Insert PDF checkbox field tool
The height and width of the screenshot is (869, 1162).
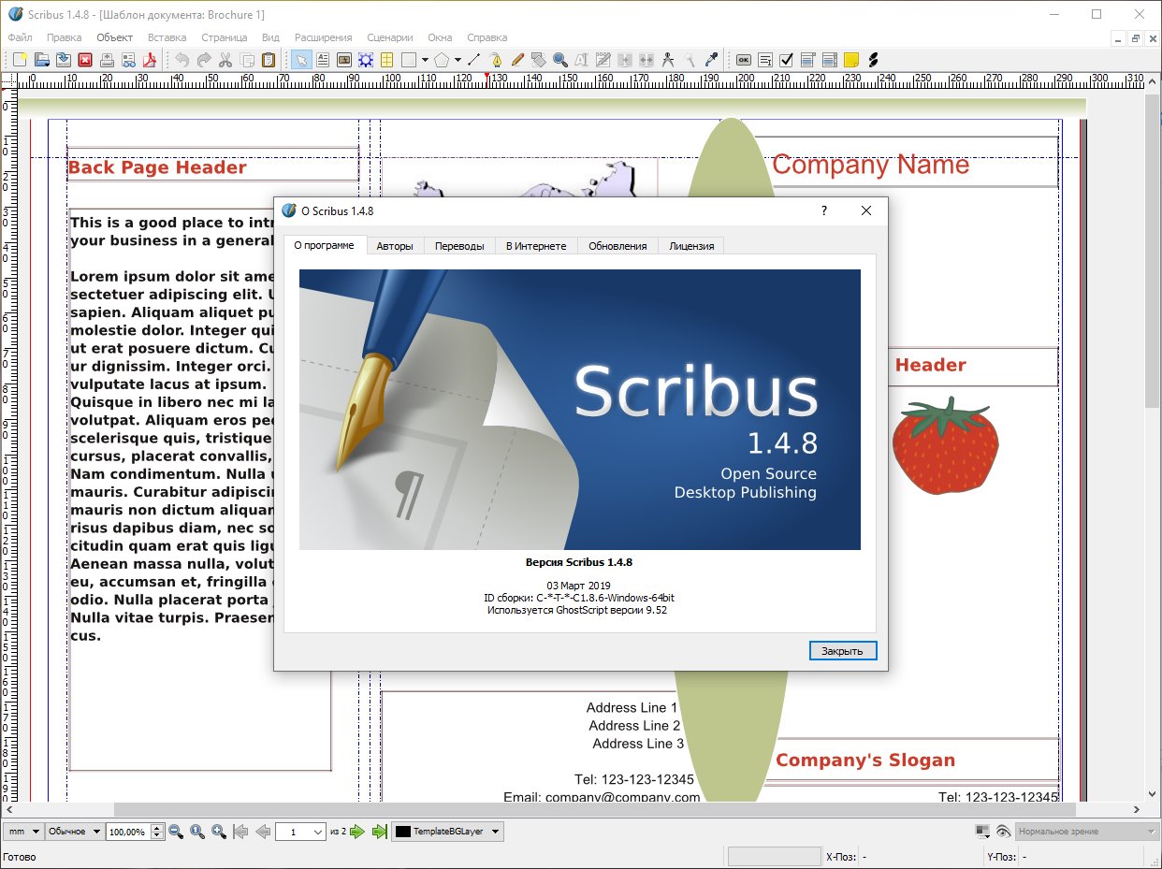click(x=787, y=61)
